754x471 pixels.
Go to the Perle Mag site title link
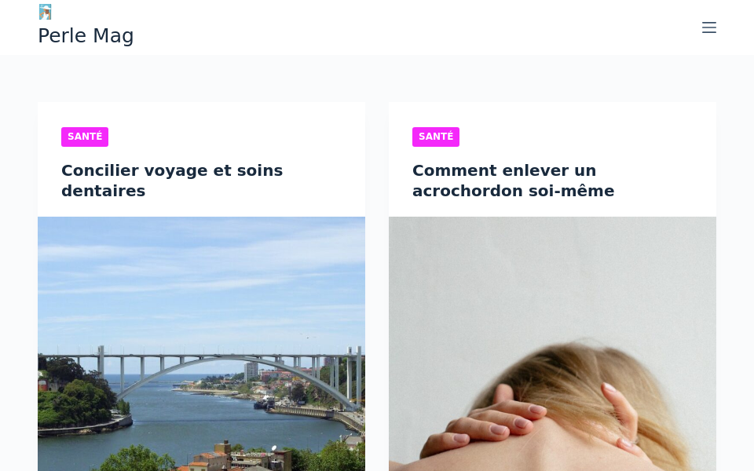(x=86, y=35)
